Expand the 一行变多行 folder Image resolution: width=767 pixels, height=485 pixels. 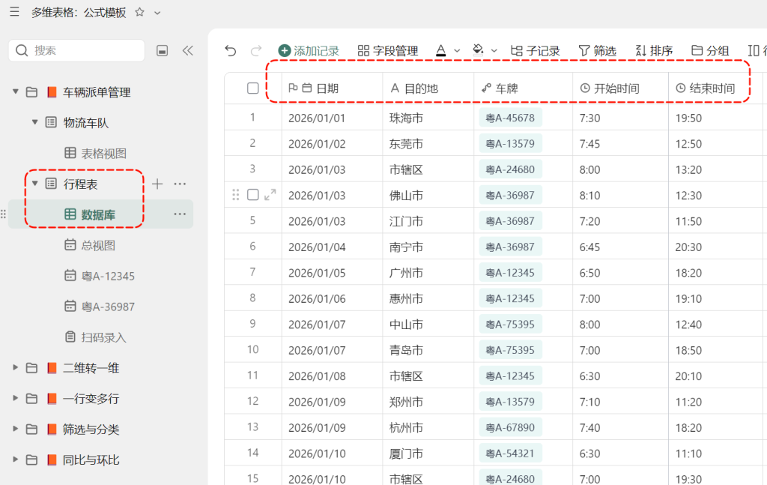(15, 398)
